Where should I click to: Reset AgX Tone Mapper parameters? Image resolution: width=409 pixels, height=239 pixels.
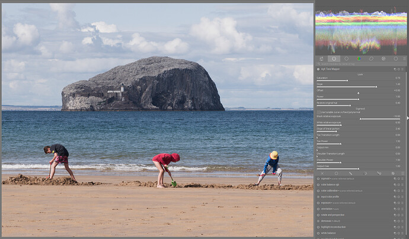tap(398, 69)
